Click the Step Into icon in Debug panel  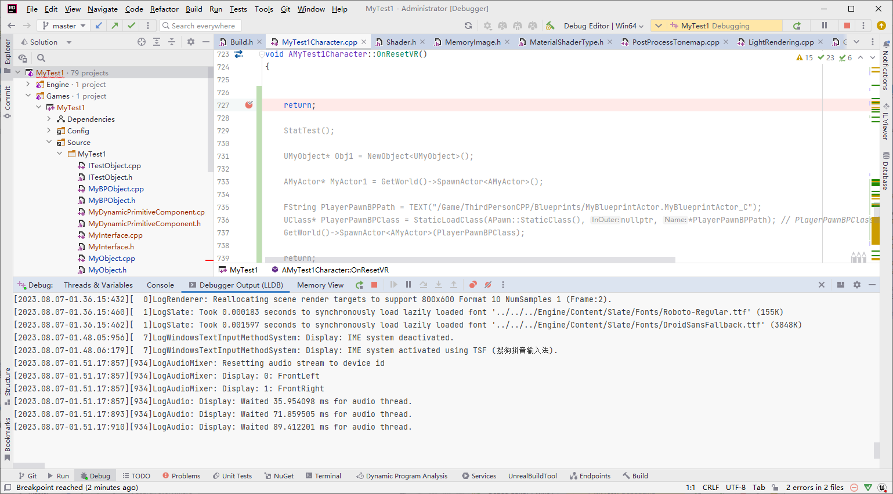coord(439,285)
